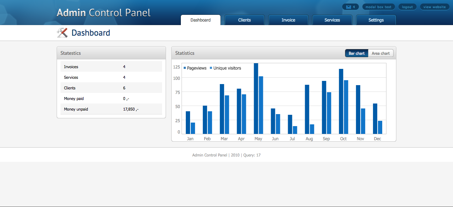Click the May Pageviews bar
Image resolution: width=453 pixels, height=207 pixels.
tap(256, 99)
